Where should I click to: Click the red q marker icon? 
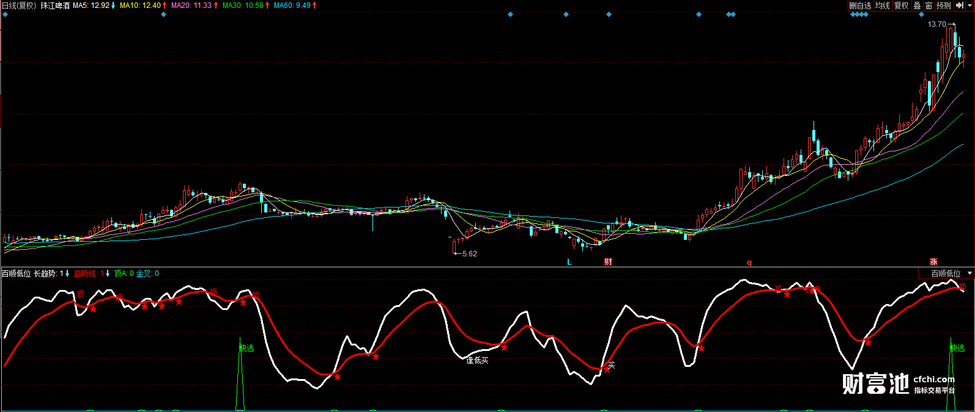click(749, 262)
